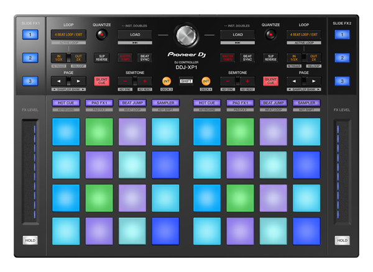Tap SLIDE FX2 button 3
The height and width of the screenshot is (272, 373).
point(342,81)
